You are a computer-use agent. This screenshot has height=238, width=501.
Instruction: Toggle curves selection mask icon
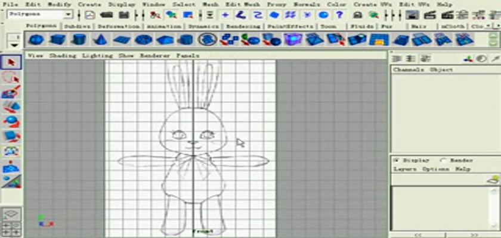258,15
